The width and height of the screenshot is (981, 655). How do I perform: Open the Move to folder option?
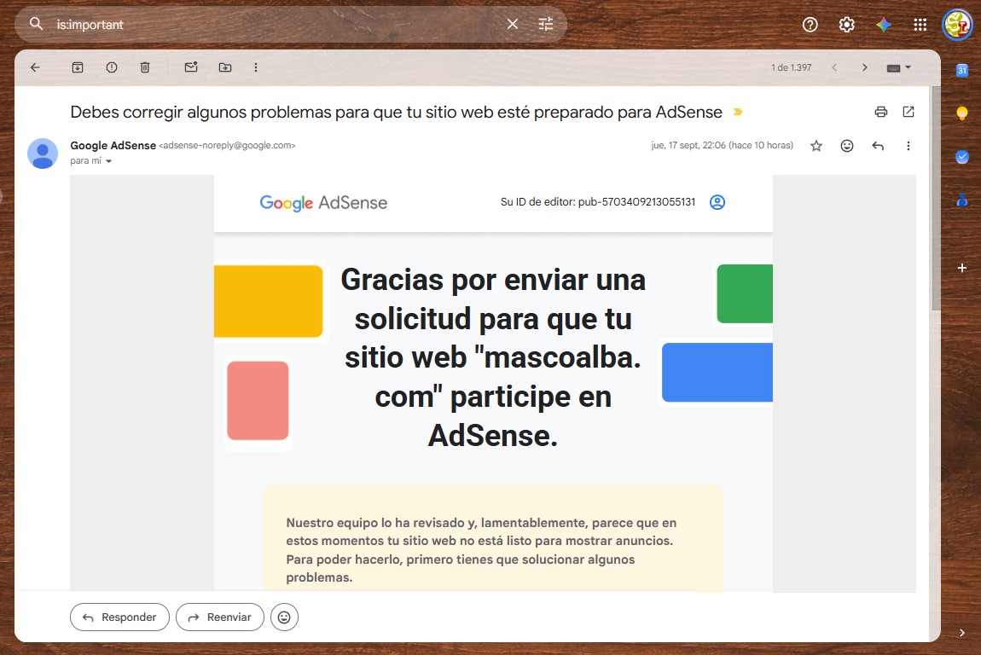[224, 67]
